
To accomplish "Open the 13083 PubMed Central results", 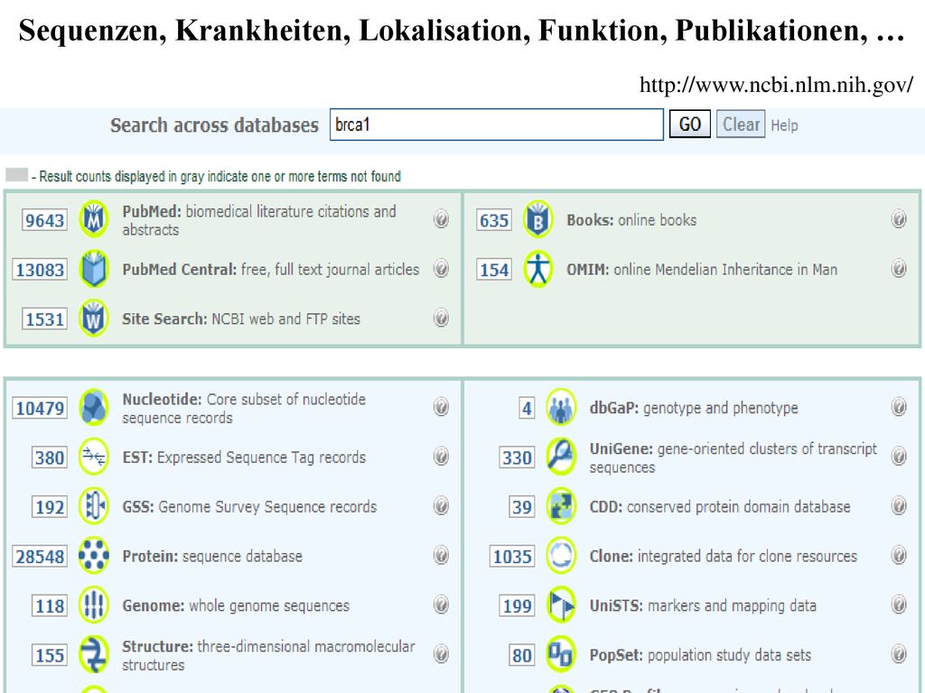I will click(40, 270).
